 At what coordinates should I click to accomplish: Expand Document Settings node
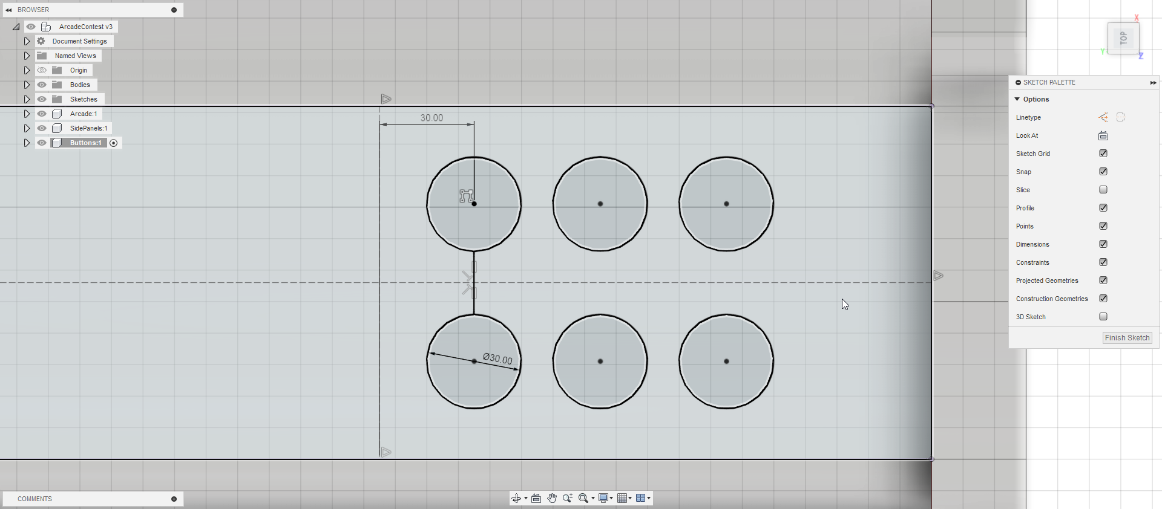(x=27, y=41)
